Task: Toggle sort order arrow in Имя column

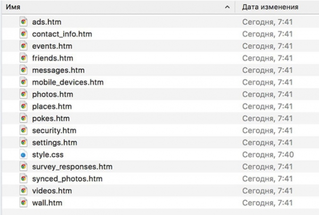Action: (227, 7)
